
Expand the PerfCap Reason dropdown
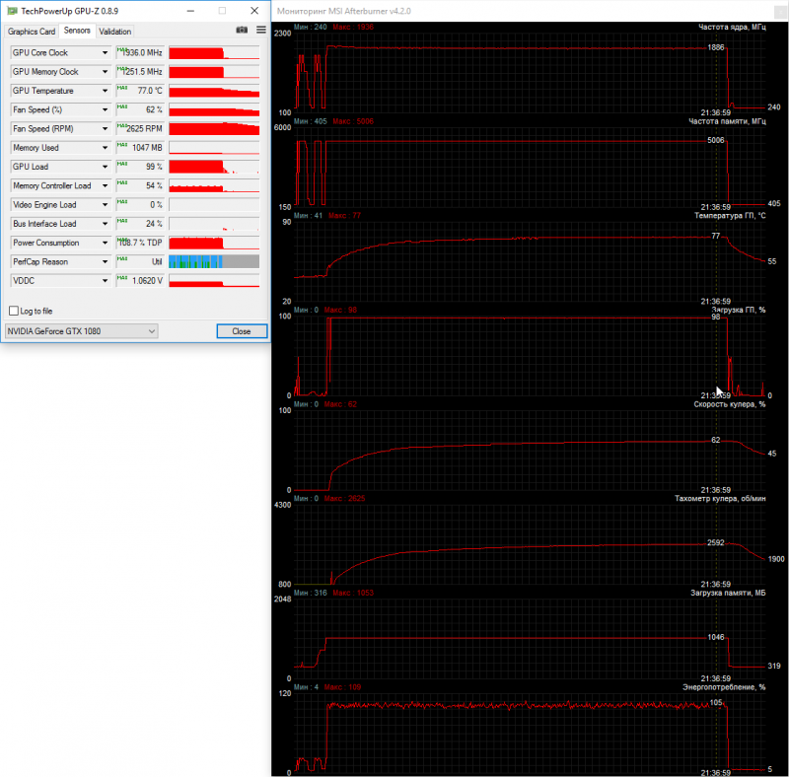point(105,261)
